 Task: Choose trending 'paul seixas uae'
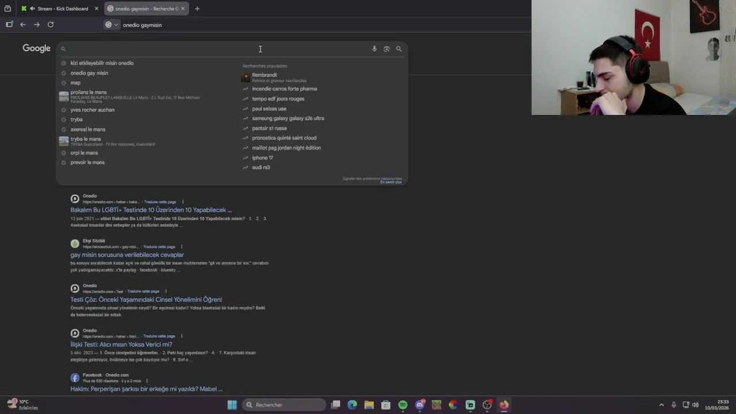(269, 109)
